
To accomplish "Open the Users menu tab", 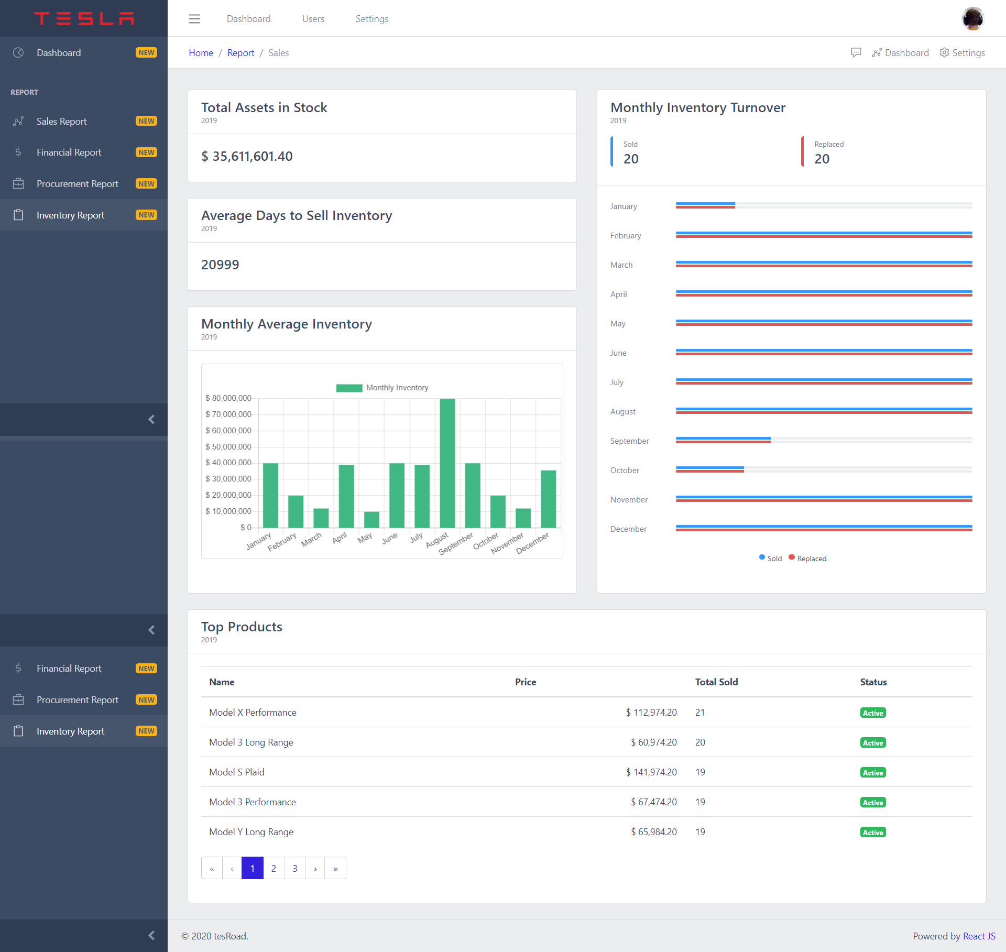I will 313,17.
